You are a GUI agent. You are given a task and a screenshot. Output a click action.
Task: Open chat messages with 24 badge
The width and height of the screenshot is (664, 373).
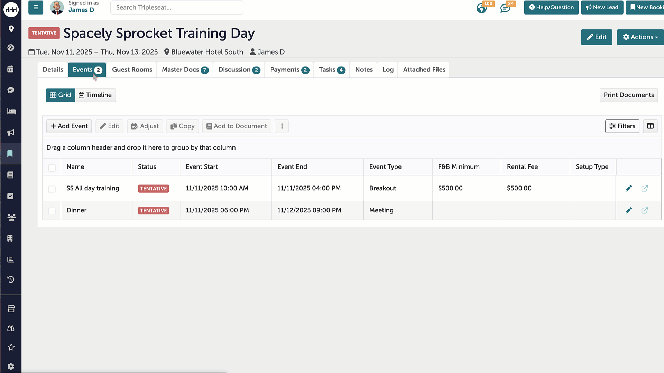tap(506, 8)
